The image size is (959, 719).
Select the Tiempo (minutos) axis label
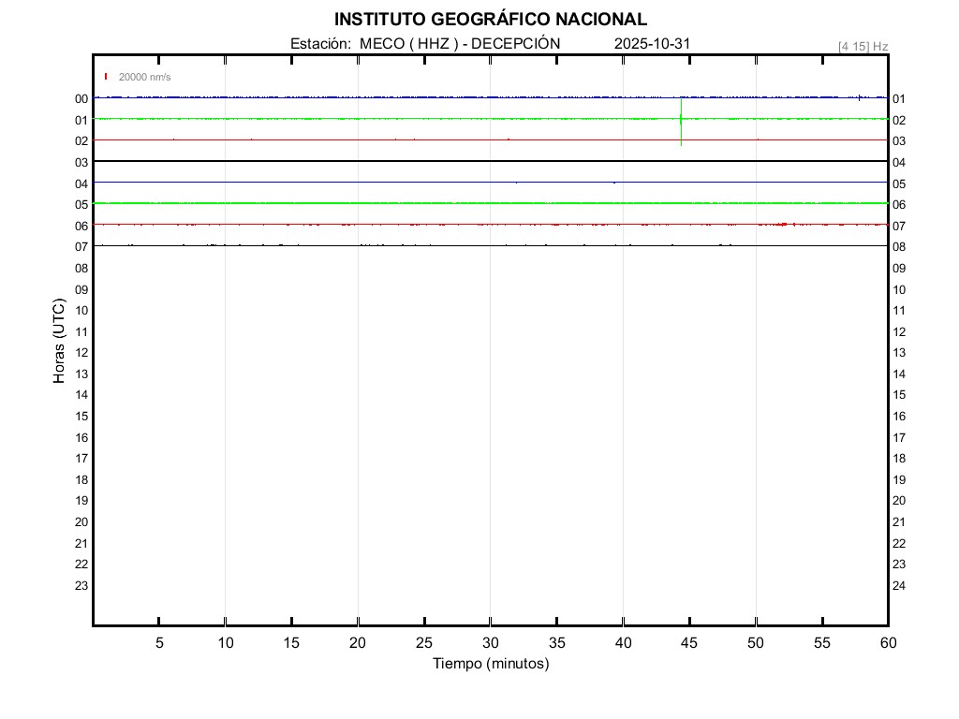click(491, 664)
